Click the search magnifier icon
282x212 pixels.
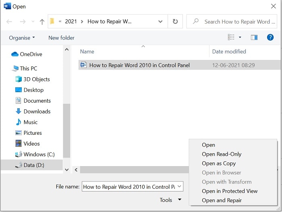point(196,21)
